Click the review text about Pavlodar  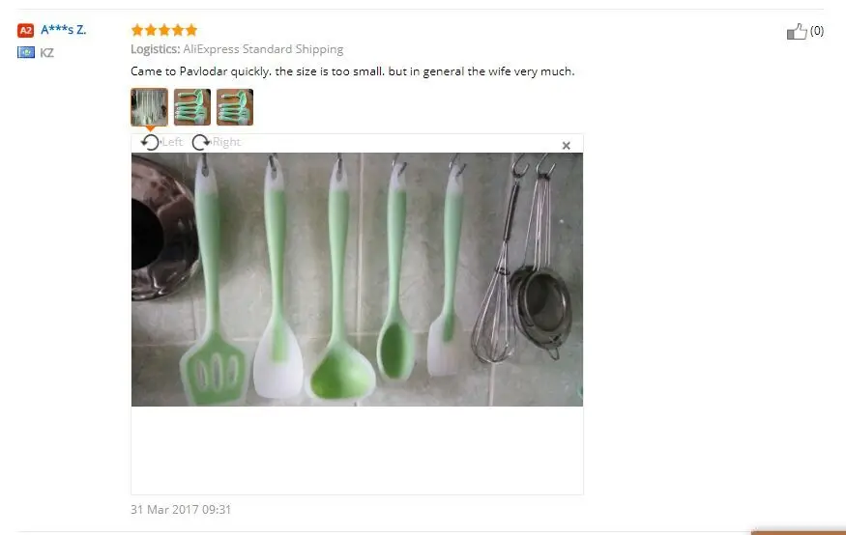353,71
